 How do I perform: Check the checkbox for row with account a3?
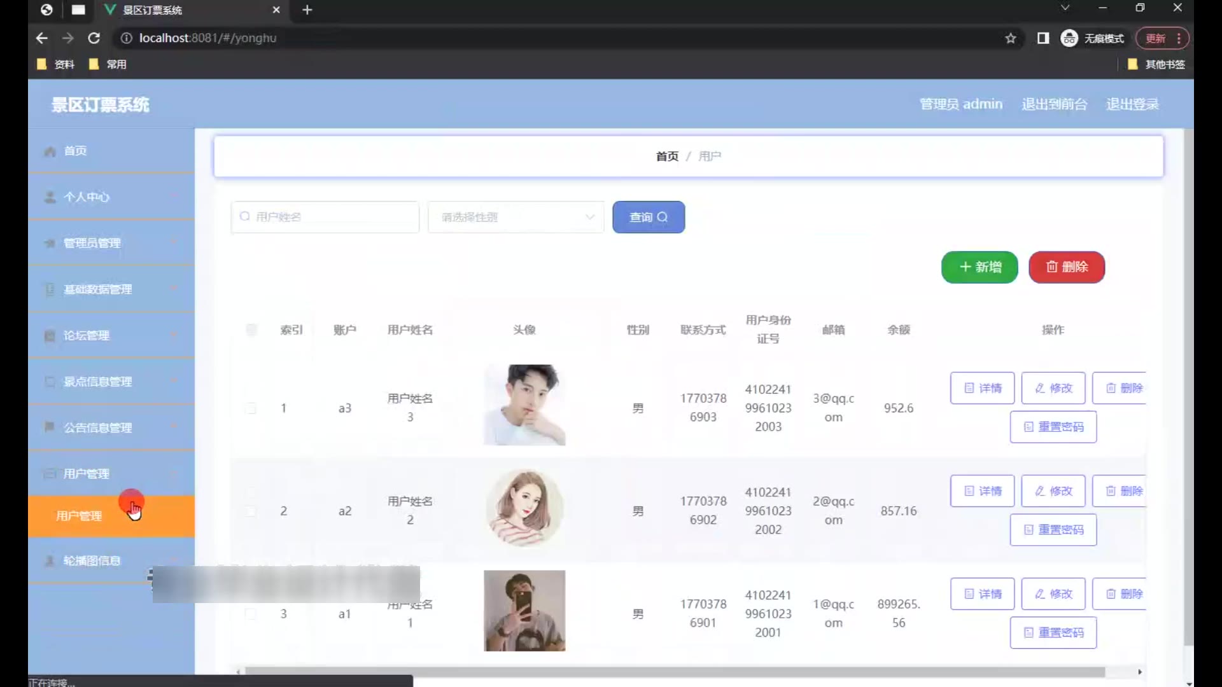[x=251, y=408]
